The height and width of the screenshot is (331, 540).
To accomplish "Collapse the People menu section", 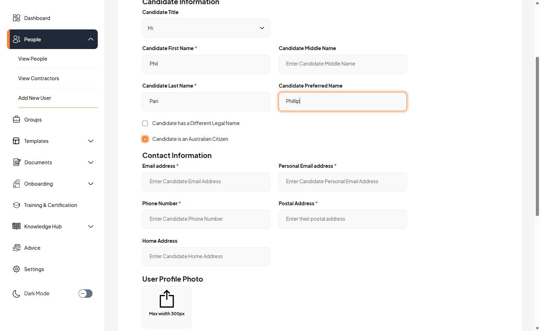I will point(91,39).
